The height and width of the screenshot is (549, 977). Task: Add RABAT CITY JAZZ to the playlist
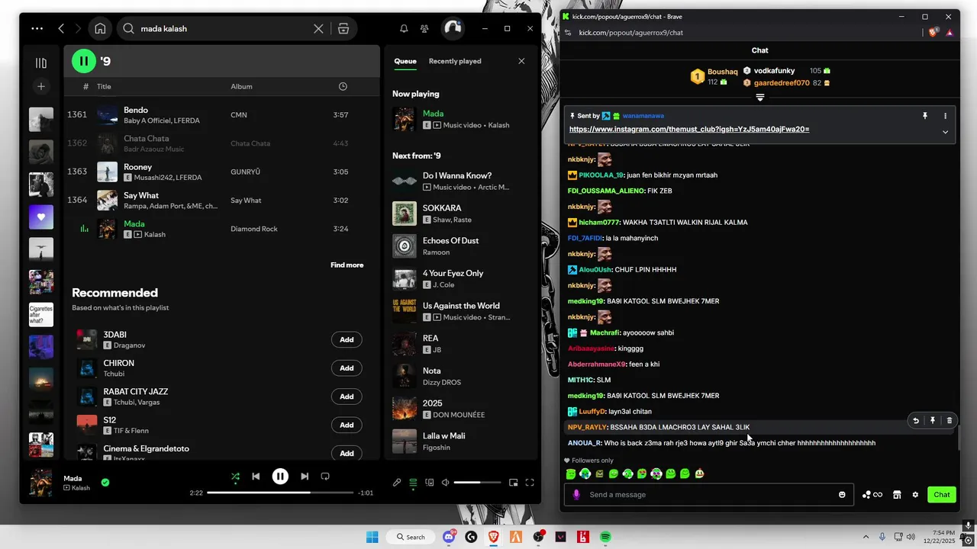pos(347,396)
